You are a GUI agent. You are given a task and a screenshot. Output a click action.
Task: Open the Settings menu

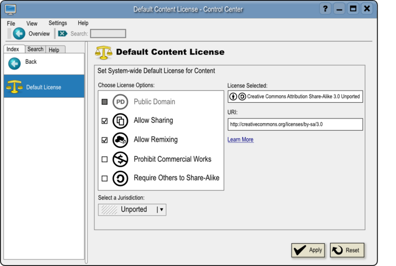(x=57, y=23)
